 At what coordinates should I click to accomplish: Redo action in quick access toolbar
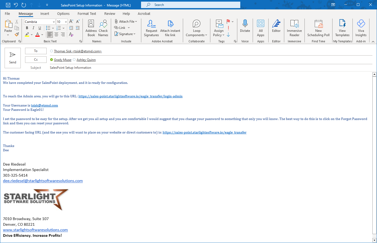coord(24,5)
